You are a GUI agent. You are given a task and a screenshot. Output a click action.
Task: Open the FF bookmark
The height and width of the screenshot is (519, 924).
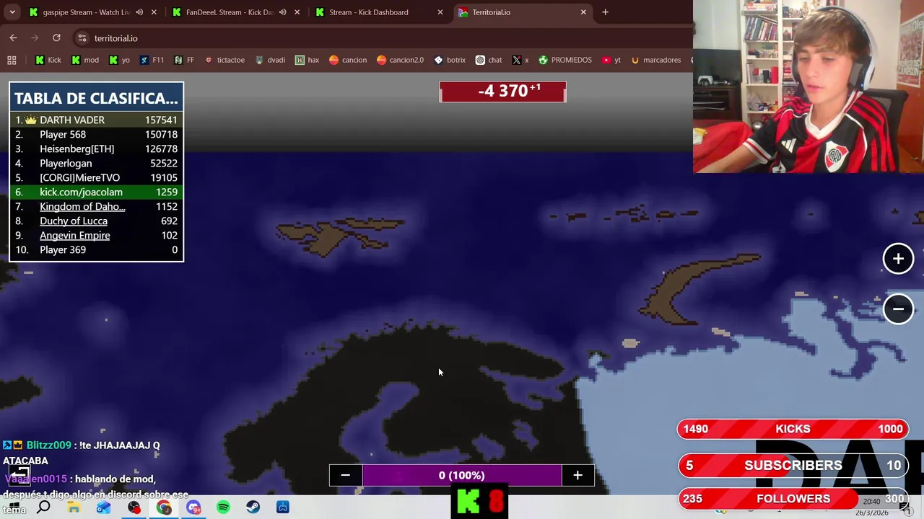(183, 60)
